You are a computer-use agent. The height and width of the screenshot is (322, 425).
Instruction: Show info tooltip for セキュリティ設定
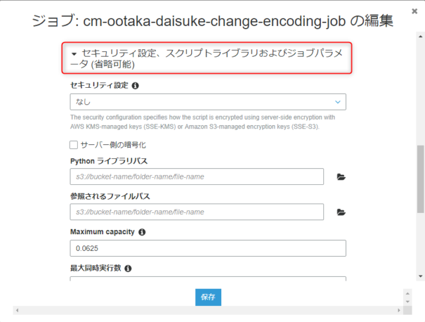click(135, 86)
